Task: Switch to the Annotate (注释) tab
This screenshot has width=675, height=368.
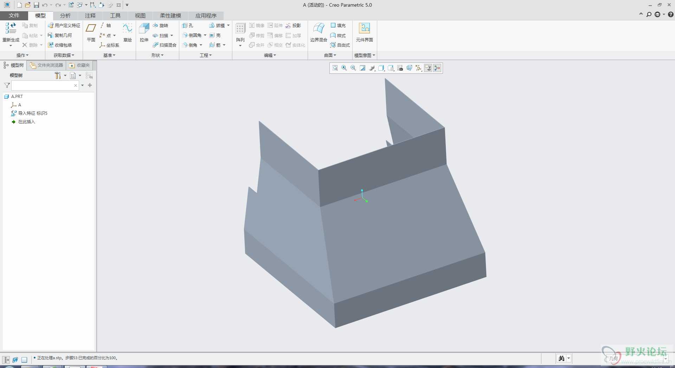Action: (x=90, y=16)
